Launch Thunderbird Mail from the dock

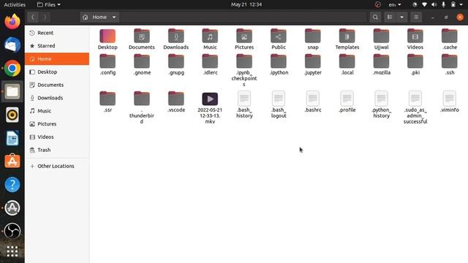point(12,45)
